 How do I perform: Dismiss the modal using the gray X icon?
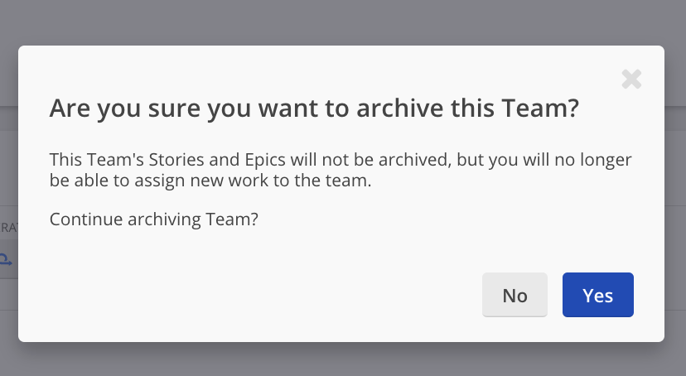pos(631,80)
